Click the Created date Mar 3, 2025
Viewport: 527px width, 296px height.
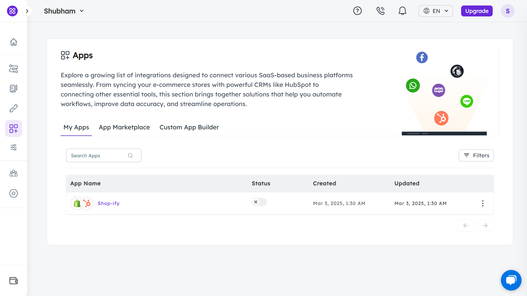339,203
